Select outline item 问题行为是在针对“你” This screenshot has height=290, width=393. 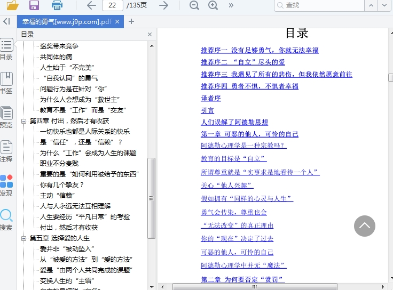click(74, 89)
